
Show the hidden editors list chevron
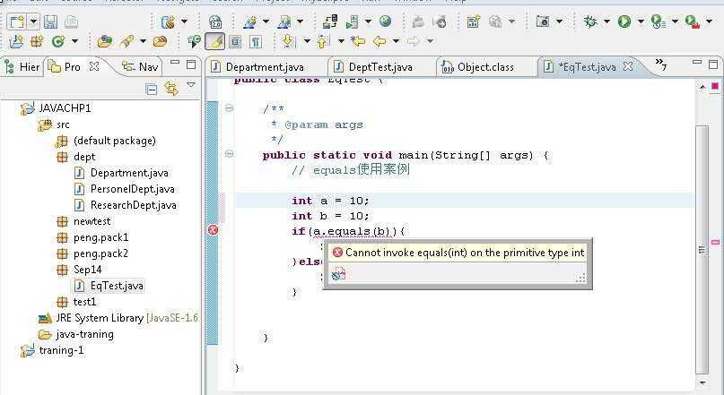click(x=661, y=64)
